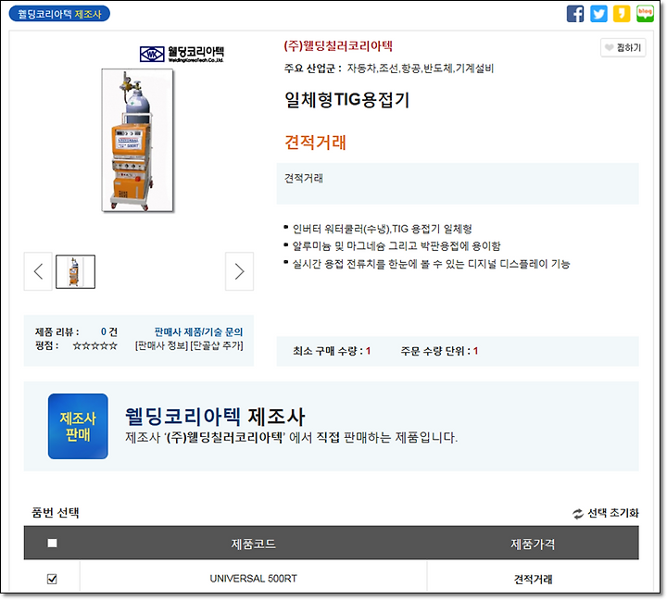
Task: Click the [단골샵 추가] link
Action: (217, 345)
